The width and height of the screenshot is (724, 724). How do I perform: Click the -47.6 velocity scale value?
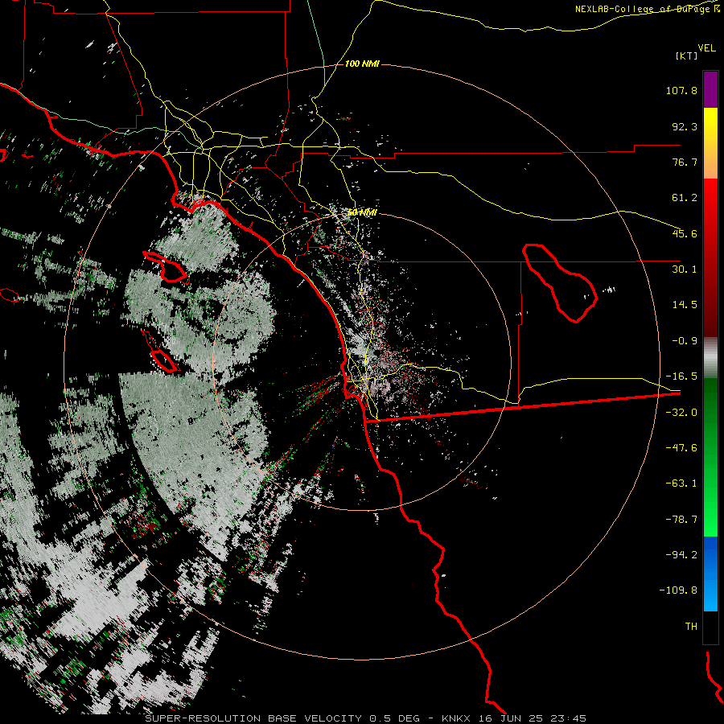tap(681, 448)
